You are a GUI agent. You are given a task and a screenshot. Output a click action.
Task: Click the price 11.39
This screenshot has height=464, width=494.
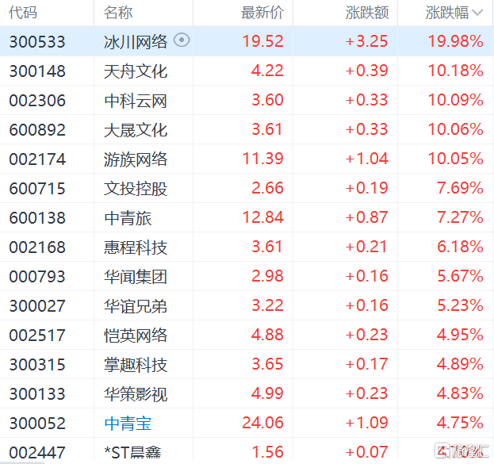[262, 159]
